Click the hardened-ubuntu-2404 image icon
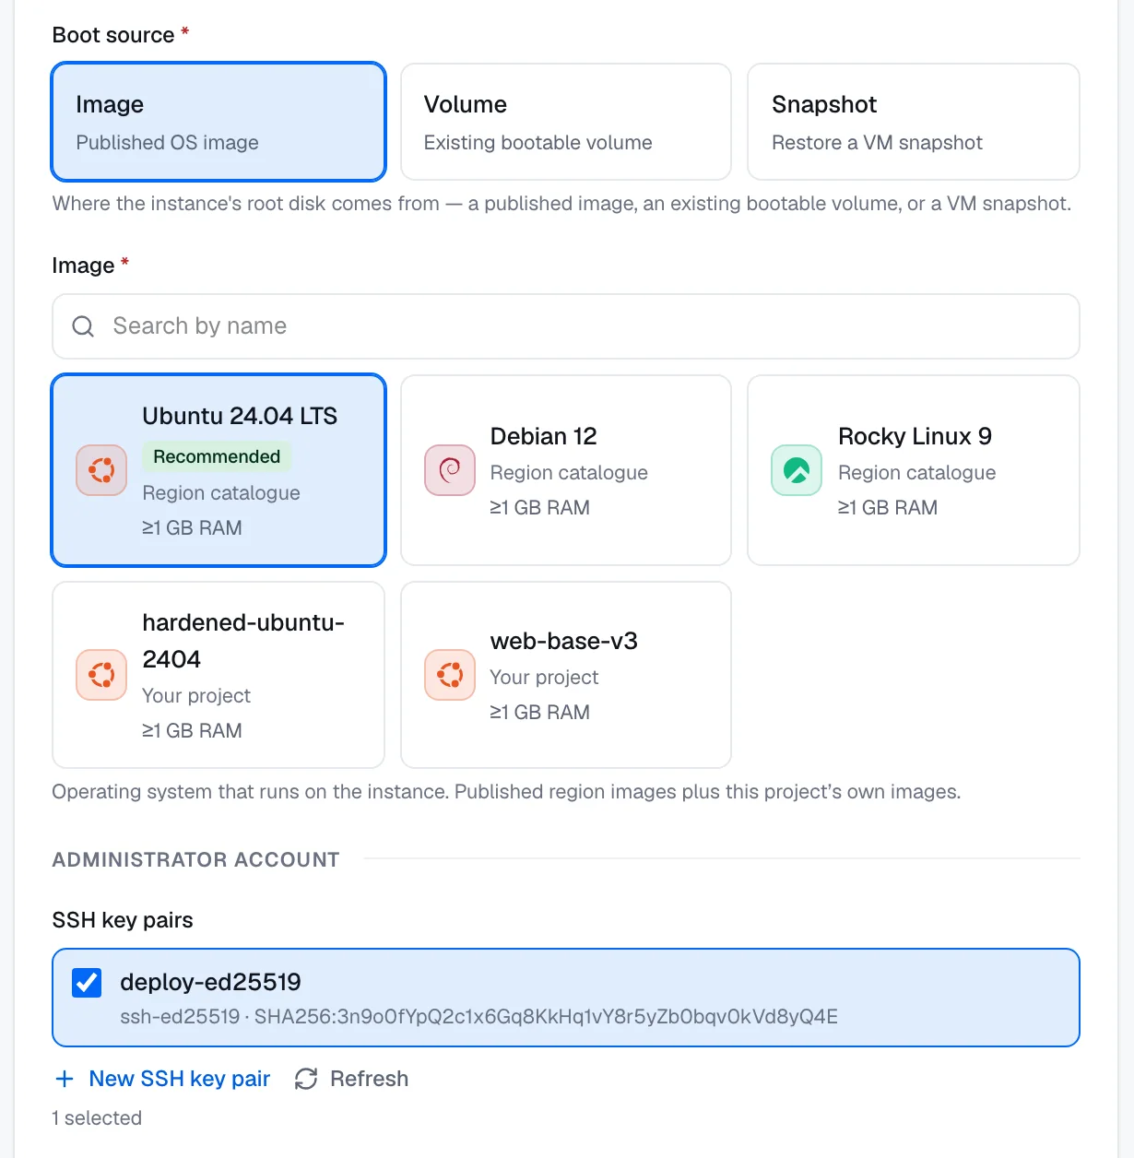The width and height of the screenshot is (1134, 1158). pyautogui.click(x=101, y=675)
